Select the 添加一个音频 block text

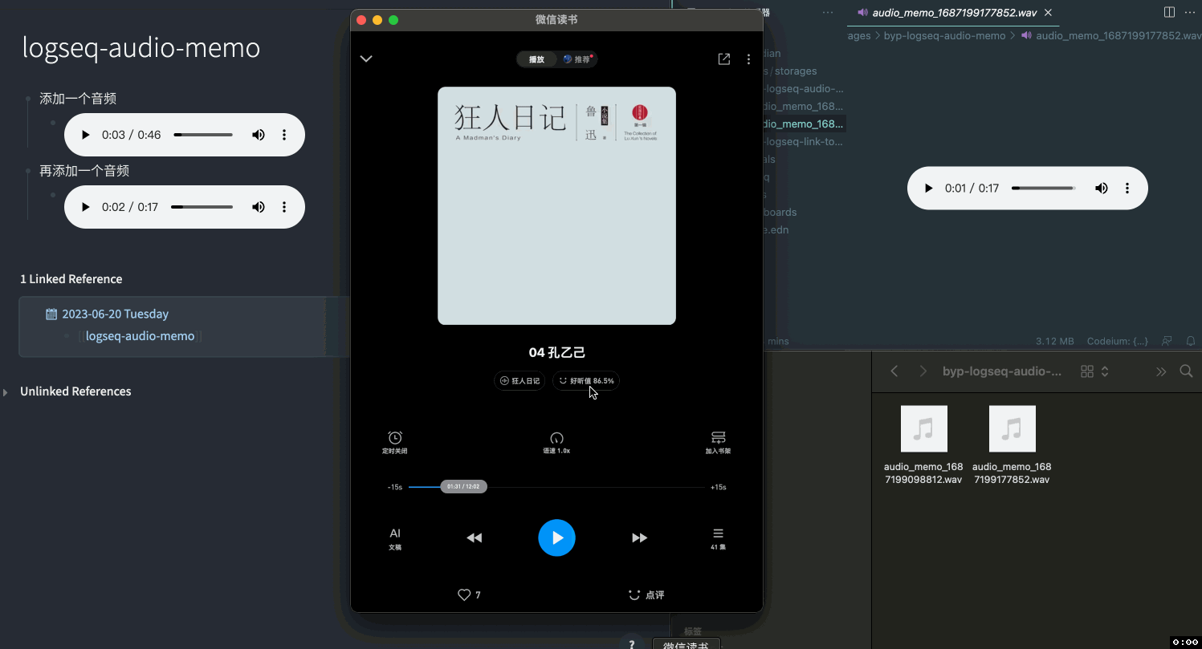click(x=78, y=99)
